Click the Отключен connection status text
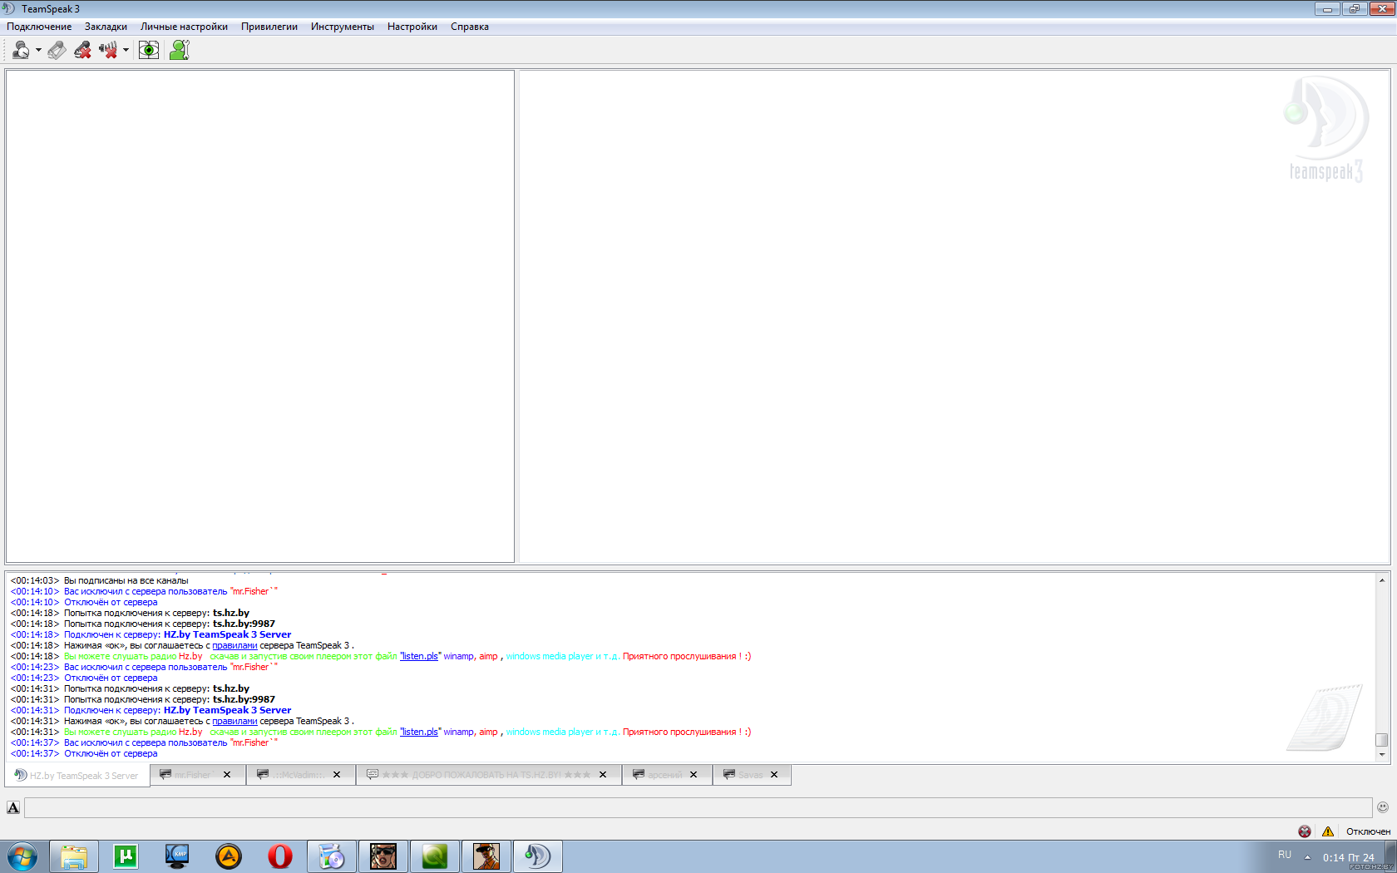This screenshot has height=873, width=1397. click(1368, 831)
